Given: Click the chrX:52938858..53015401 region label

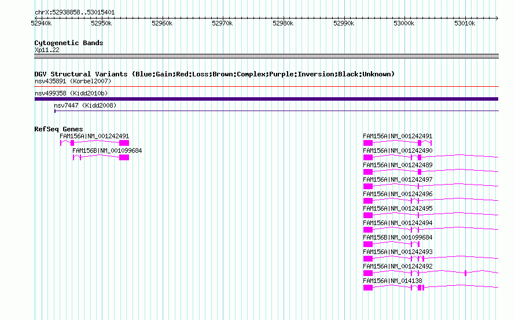Looking at the screenshot, I should click(75, 13).
